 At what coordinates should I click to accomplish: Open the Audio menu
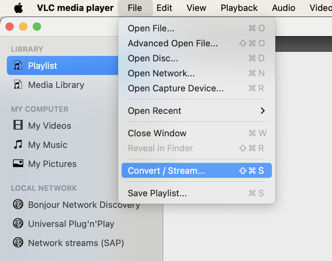[283, 7]
